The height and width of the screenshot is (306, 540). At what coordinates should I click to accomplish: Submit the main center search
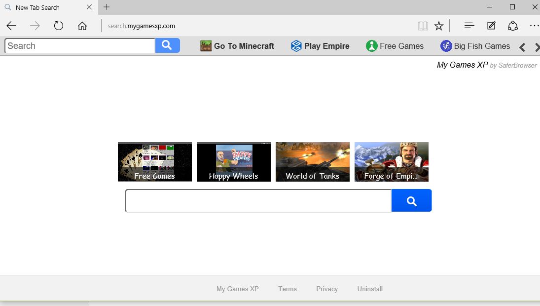[x=412, y=200]
